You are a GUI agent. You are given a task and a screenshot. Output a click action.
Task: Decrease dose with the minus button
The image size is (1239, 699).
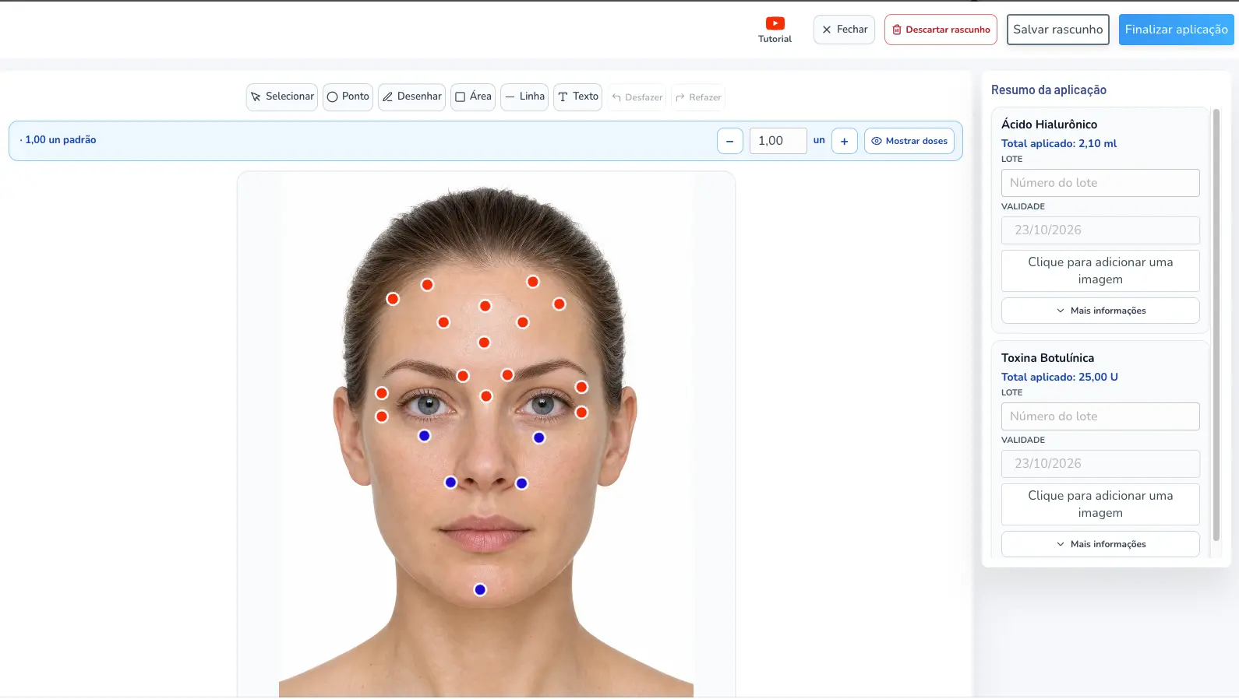point(729,141)
